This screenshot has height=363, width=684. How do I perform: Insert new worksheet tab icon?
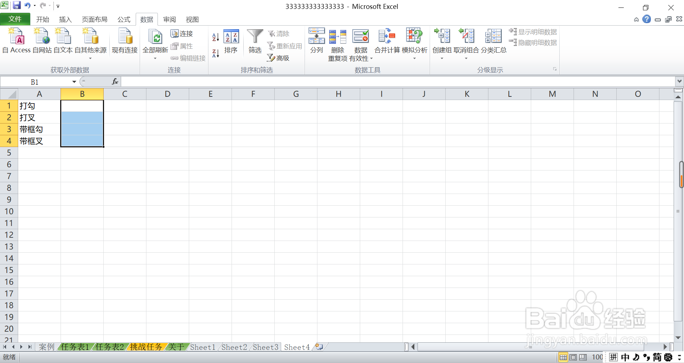[x=319, y=347]
